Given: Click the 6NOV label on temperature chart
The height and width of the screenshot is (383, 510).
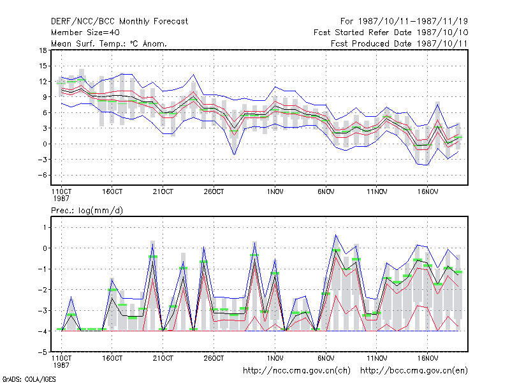Looking at the screenshot, I should pos(326,192).
